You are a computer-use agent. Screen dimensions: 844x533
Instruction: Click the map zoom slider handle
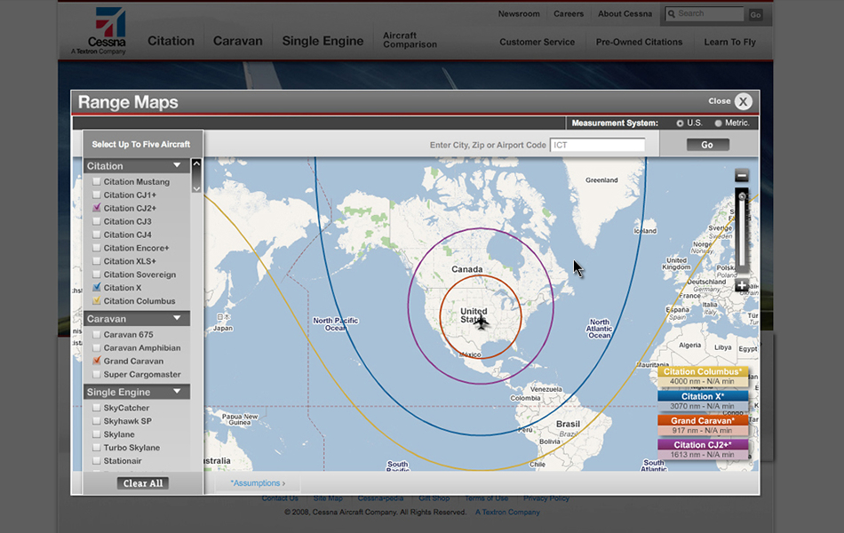742,196
